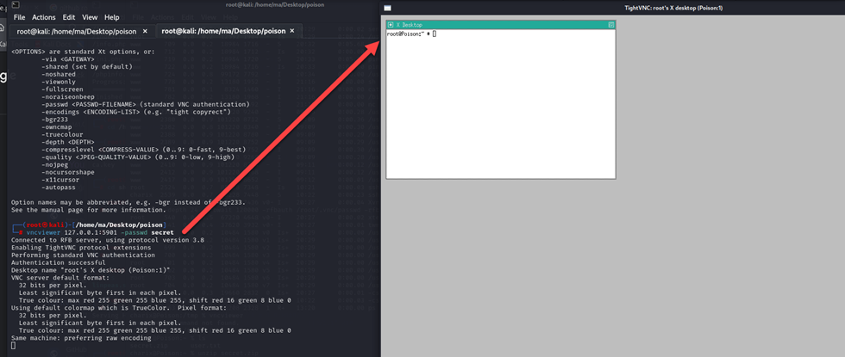Click the terminal cursor on last line
845x357 pixels.
13,345
